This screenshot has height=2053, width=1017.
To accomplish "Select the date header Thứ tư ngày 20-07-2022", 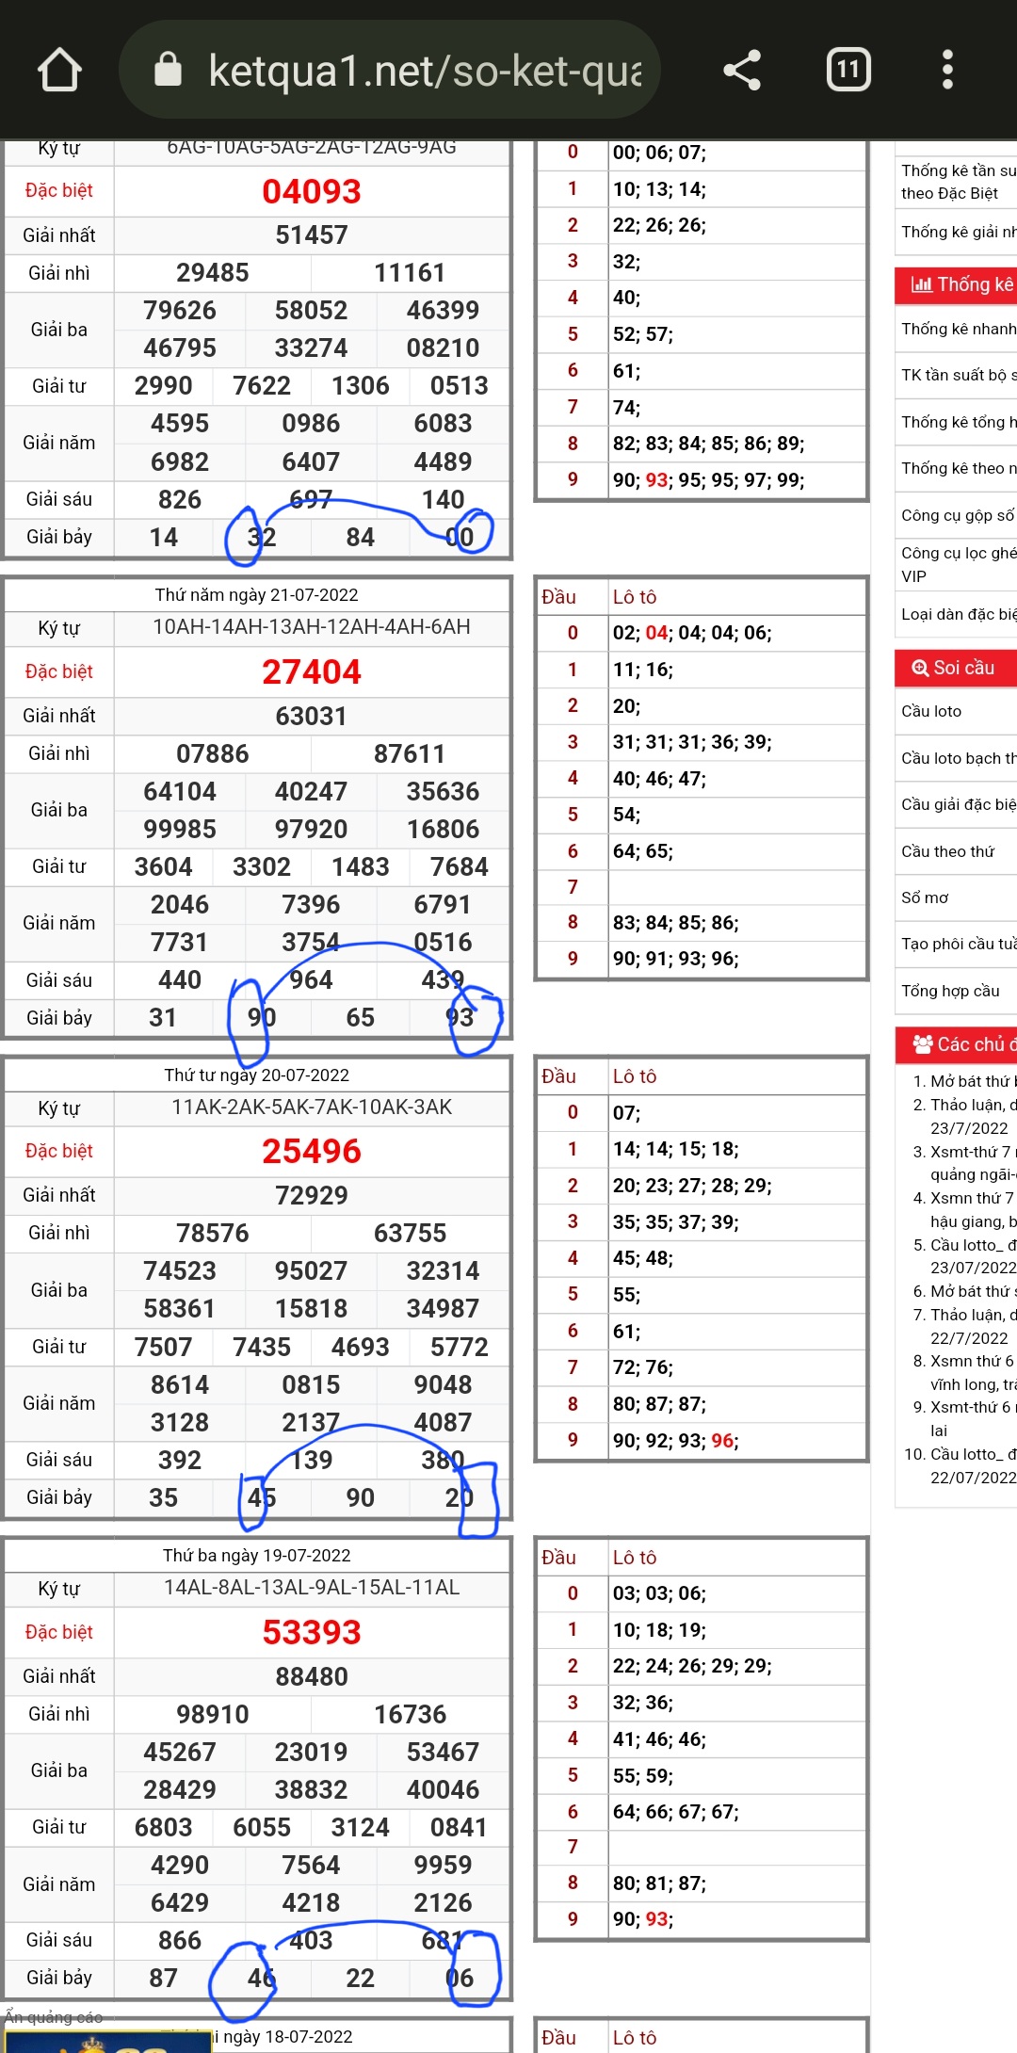I will [x=257, y=1075].
